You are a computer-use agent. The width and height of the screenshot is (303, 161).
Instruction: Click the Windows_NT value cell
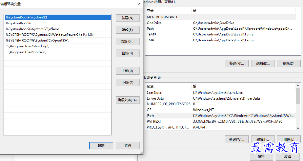(x=203, y=110)
